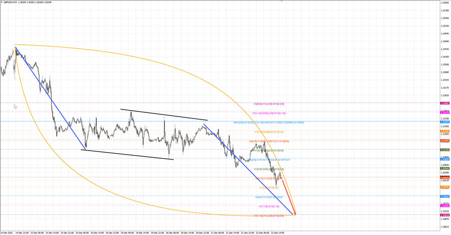Viewport: 451px width, 235px height.
Task: Click the 1.18615 price scale value
Action: [x=444, y=227]
